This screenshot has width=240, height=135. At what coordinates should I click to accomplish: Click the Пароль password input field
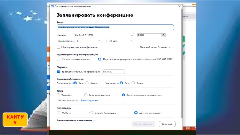click(x=113, y=72)
